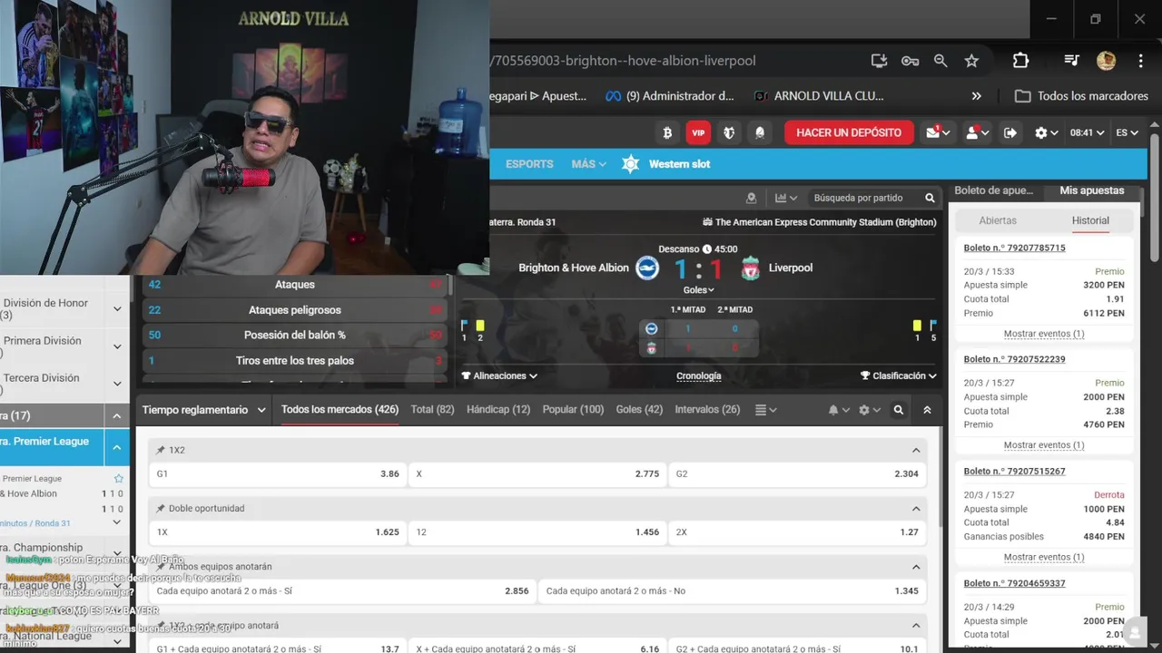The image size is (1162, 653).
Task: Open the messages envelope with notification badge
Action: click(x=938, y=132)
